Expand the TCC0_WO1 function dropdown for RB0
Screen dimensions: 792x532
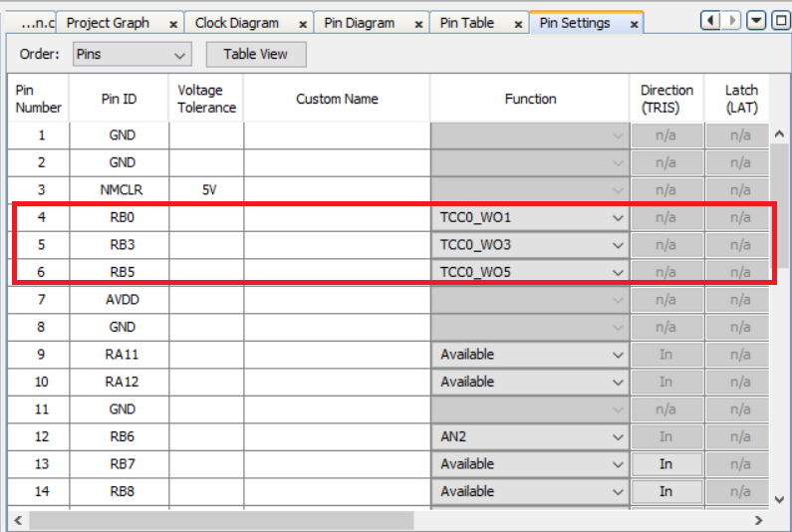pyautogui.click(x=618, y=217)
